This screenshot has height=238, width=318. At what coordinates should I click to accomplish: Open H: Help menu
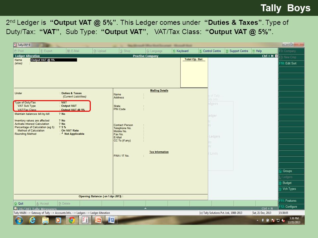pos(264,51)
